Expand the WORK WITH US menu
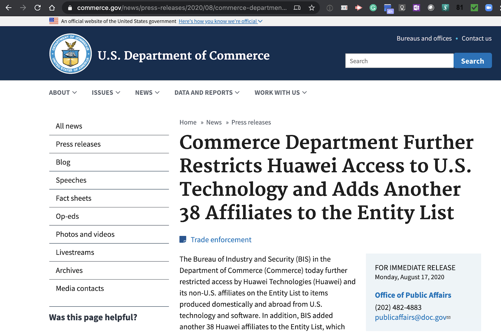501x332 pixels. click(x=281, y=93)
